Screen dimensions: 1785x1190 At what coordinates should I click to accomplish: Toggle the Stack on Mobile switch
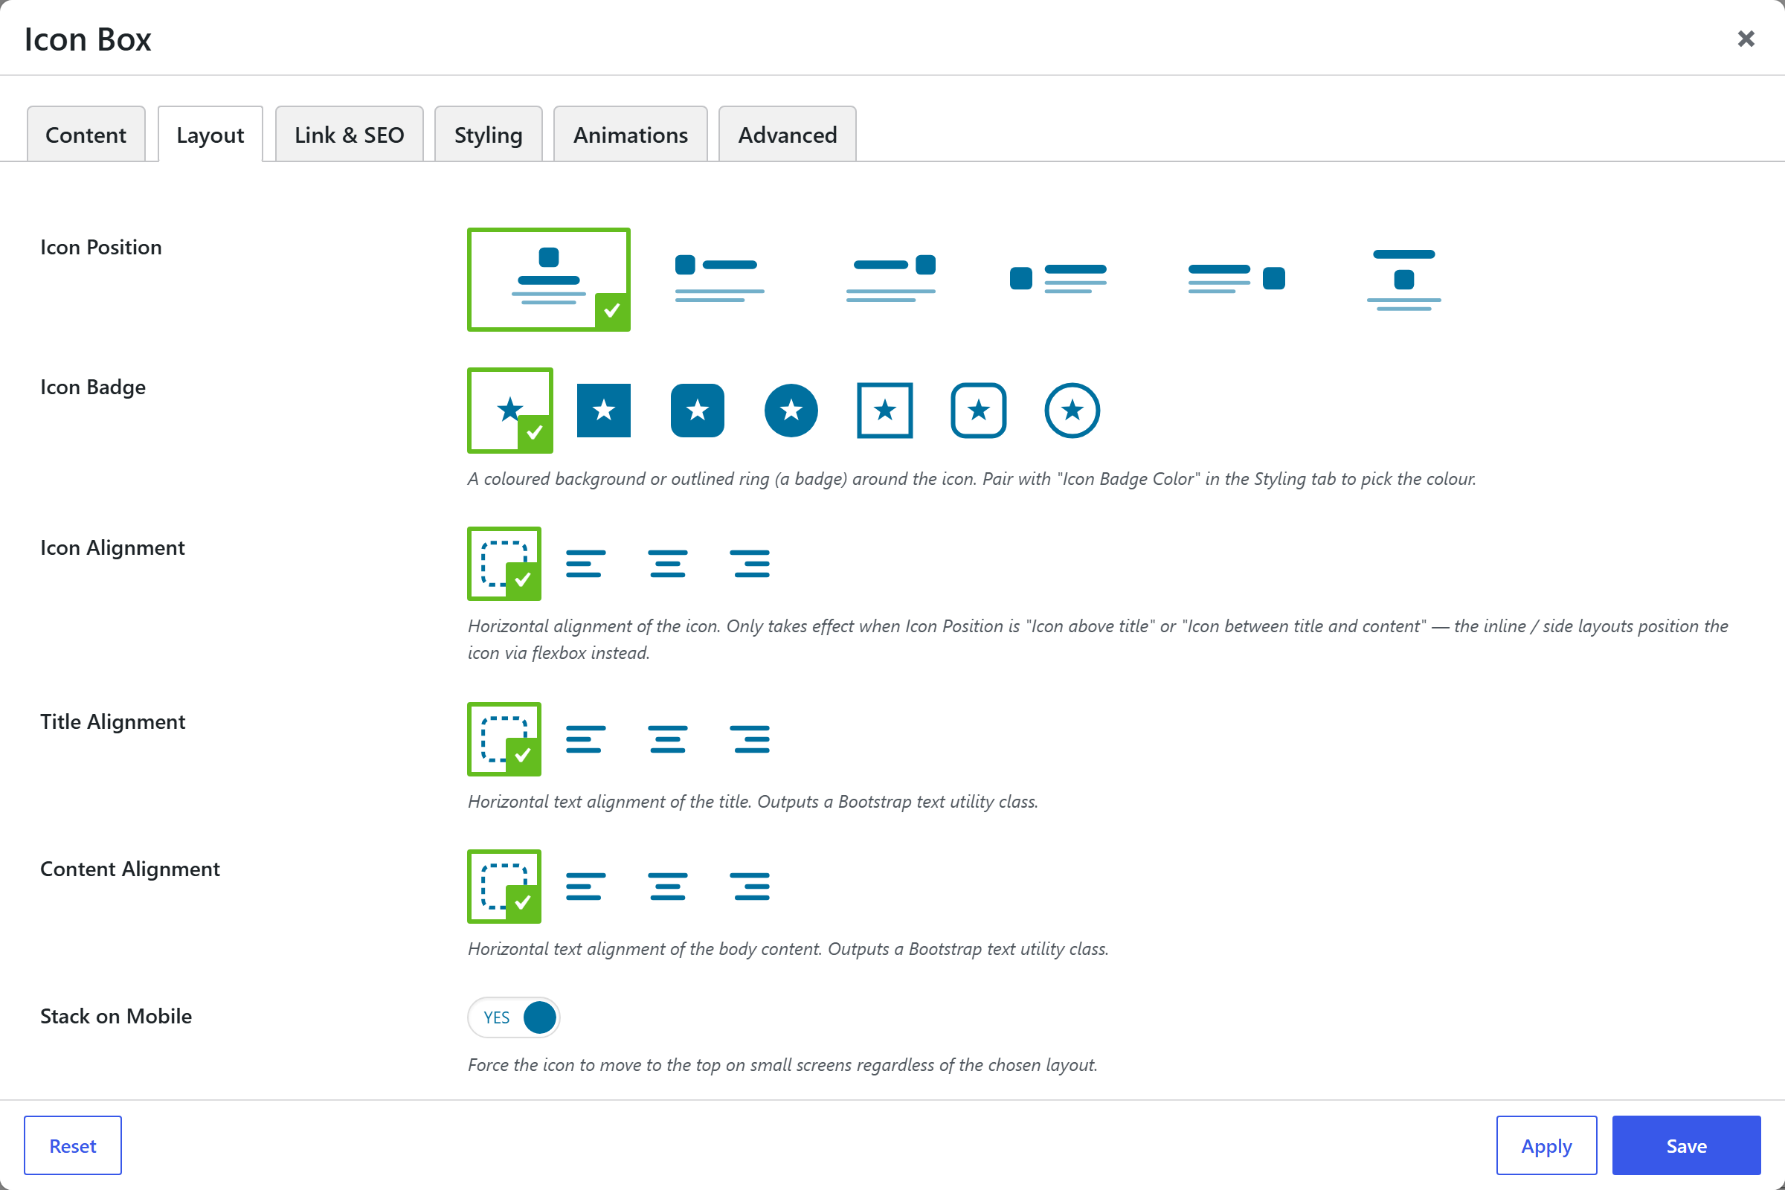514,1017
